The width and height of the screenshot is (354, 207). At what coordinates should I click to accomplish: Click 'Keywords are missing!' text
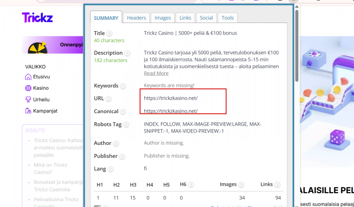tap(169, 86)
